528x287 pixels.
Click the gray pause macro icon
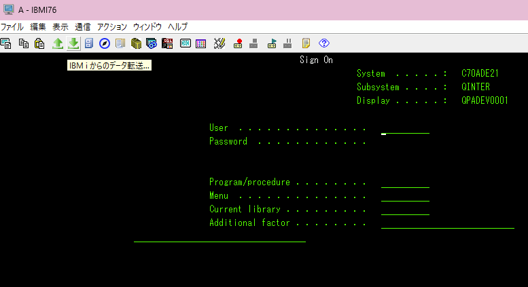287,43
